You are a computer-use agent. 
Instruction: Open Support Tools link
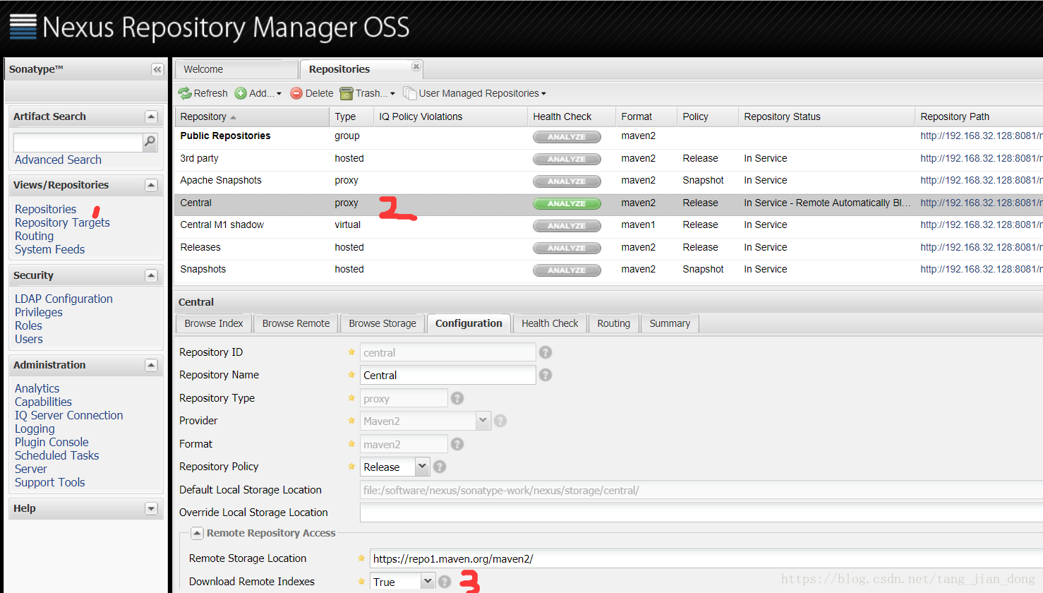coord(49,482)
